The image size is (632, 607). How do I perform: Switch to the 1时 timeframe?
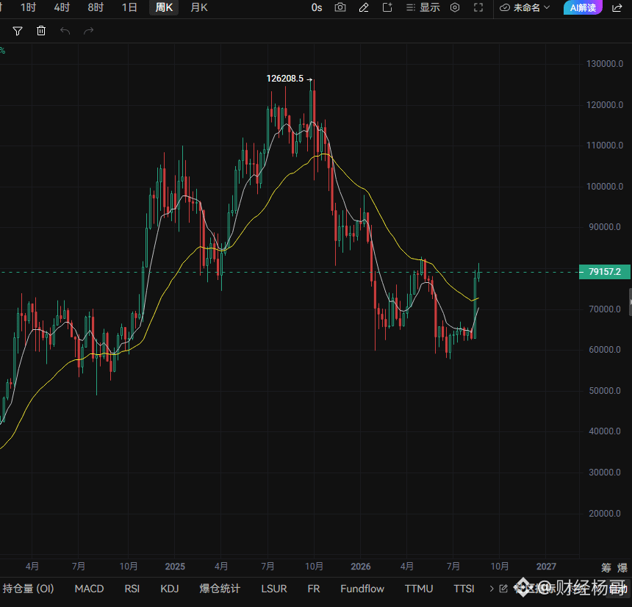[28, 7]
